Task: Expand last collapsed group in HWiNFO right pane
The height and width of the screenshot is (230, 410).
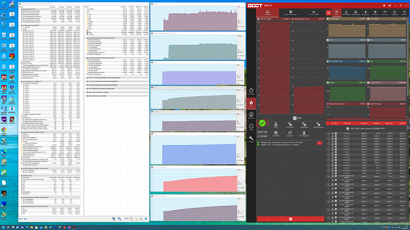Action: point(86,96)
